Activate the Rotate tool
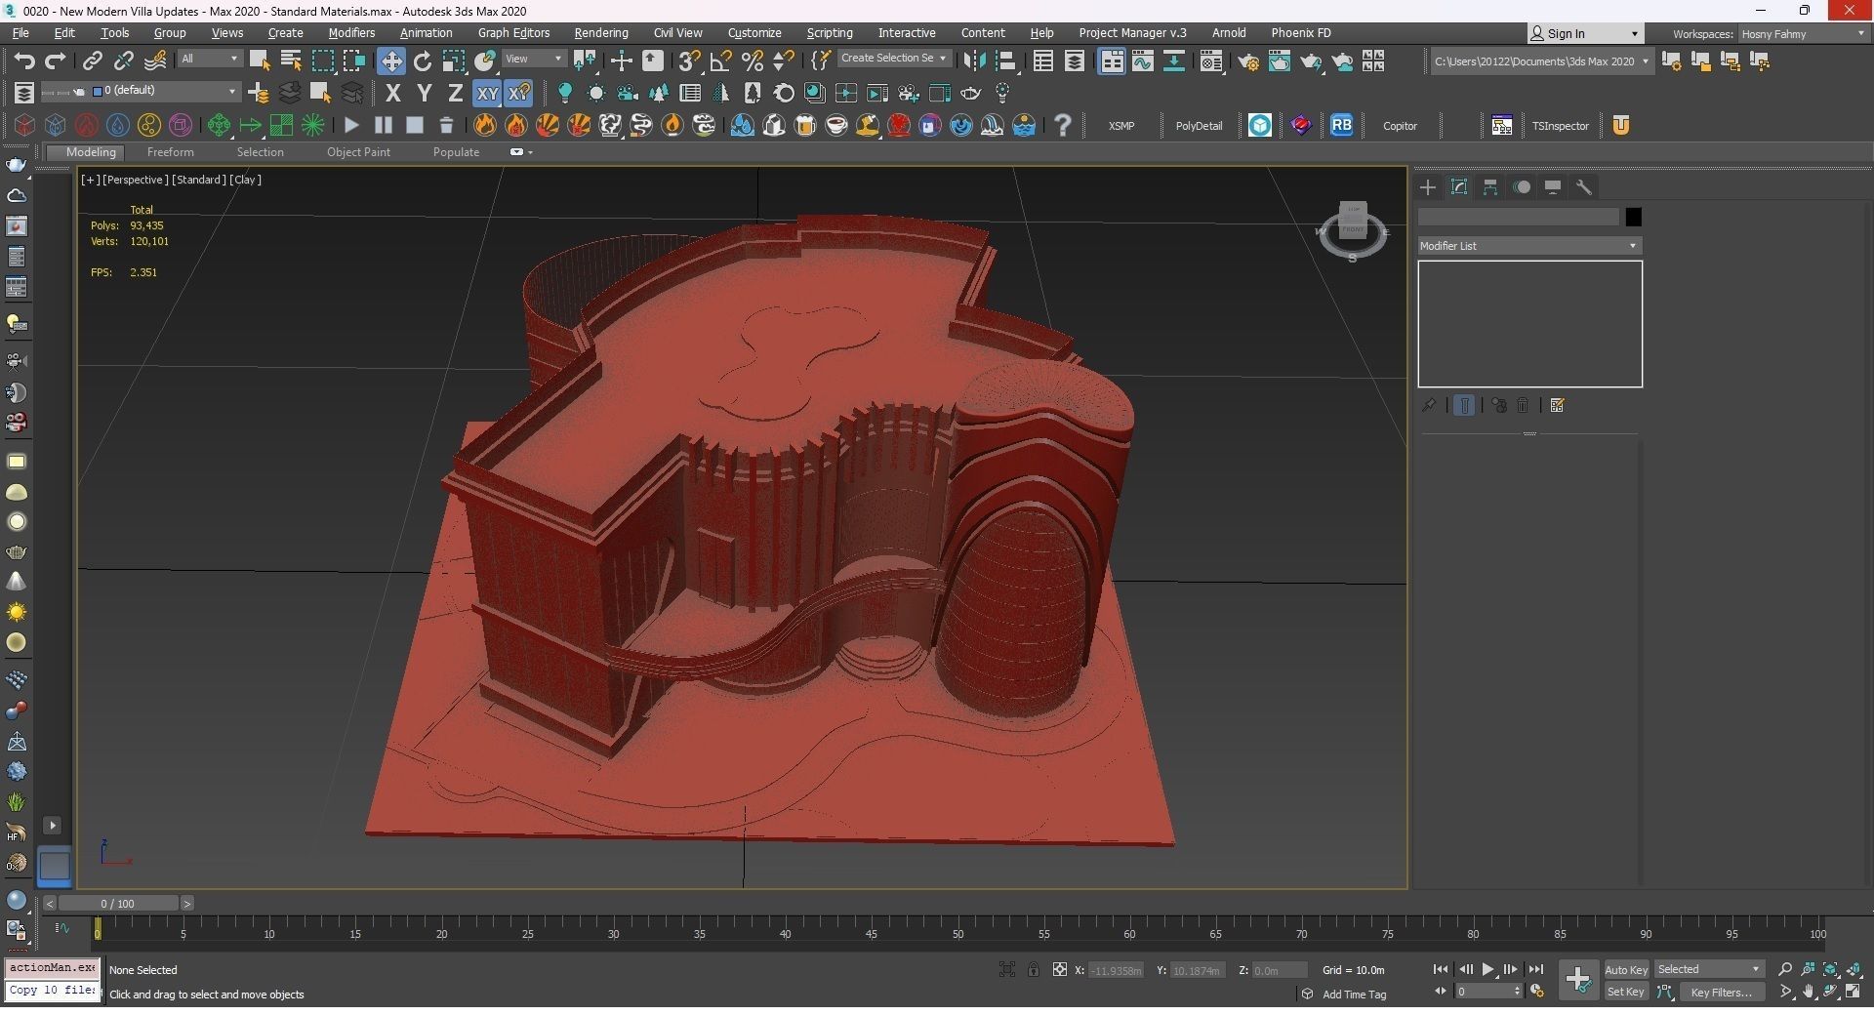This screenshot has height=1015, width=1874. (x=423, y=61)
